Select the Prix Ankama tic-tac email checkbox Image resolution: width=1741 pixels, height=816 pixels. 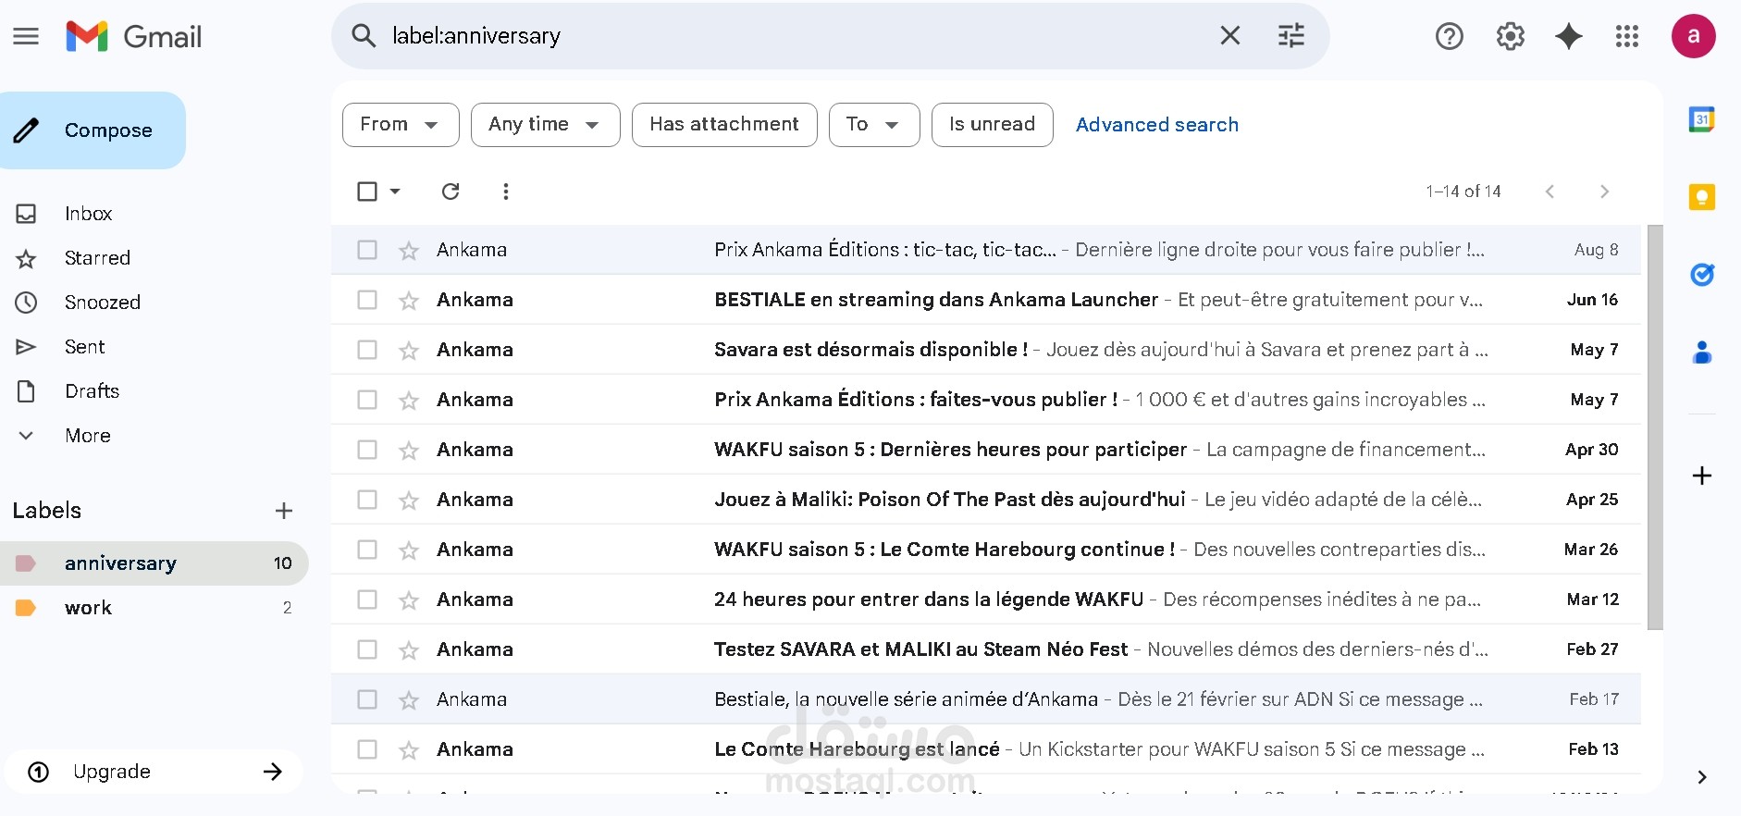367,250
